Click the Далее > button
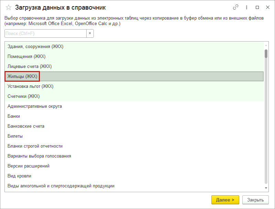 click(225, 200)
